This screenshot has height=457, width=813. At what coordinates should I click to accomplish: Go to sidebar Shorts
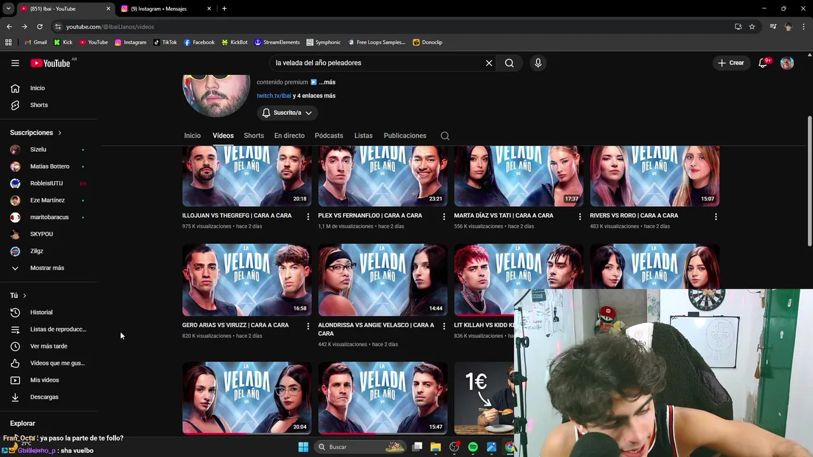coord(39,105)
